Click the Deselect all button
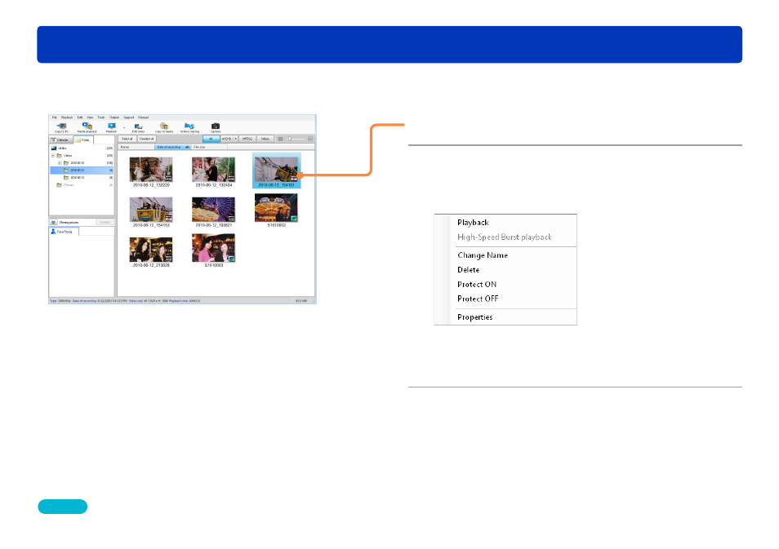Viewport: 779px width, 549px height. [x=146, y=139]
